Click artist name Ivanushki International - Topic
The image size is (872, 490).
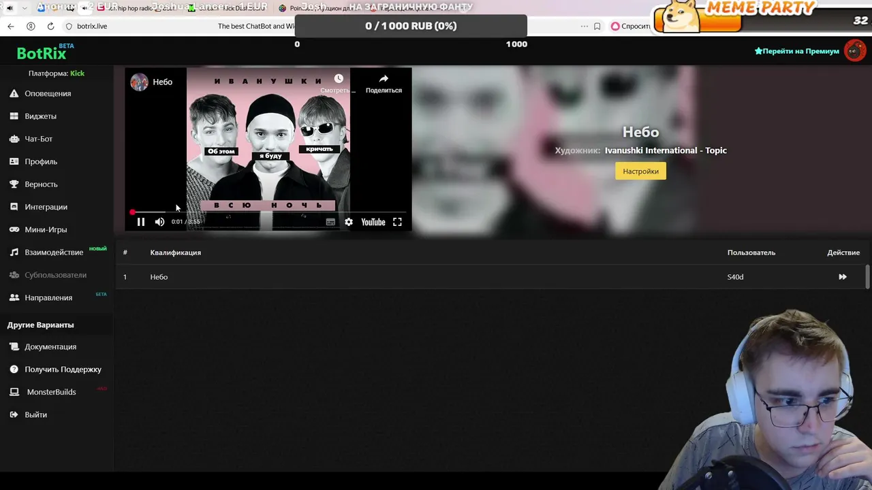[x=666, y=150]
